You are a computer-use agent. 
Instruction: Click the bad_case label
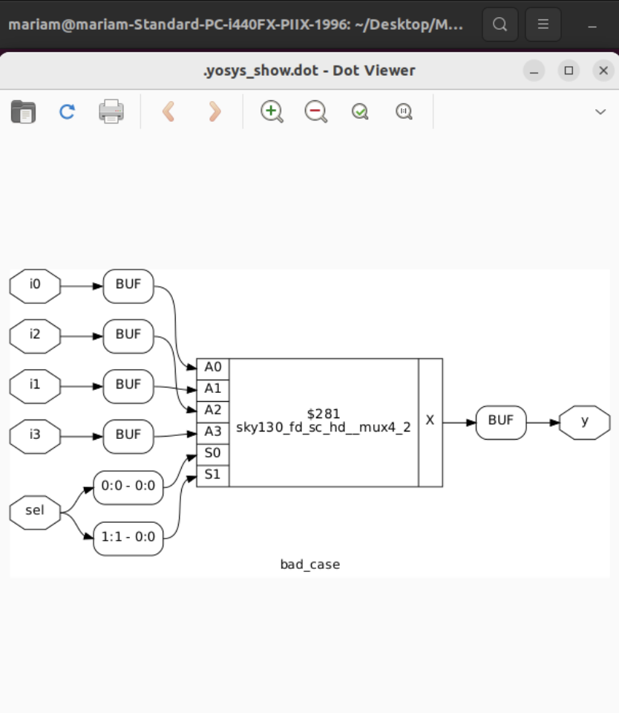[309, 564]
